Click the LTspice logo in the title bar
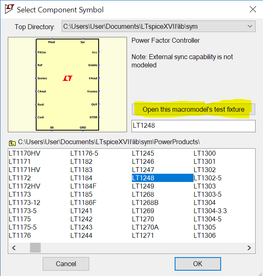 (x=9, y=9)
